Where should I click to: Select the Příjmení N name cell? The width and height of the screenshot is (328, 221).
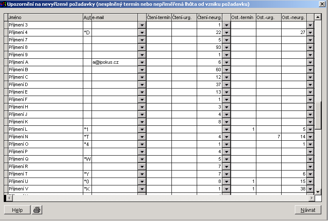click(45, 137)
